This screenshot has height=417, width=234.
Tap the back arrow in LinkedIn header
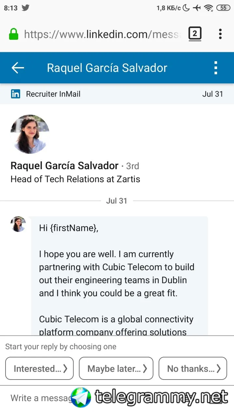(18, 68)
